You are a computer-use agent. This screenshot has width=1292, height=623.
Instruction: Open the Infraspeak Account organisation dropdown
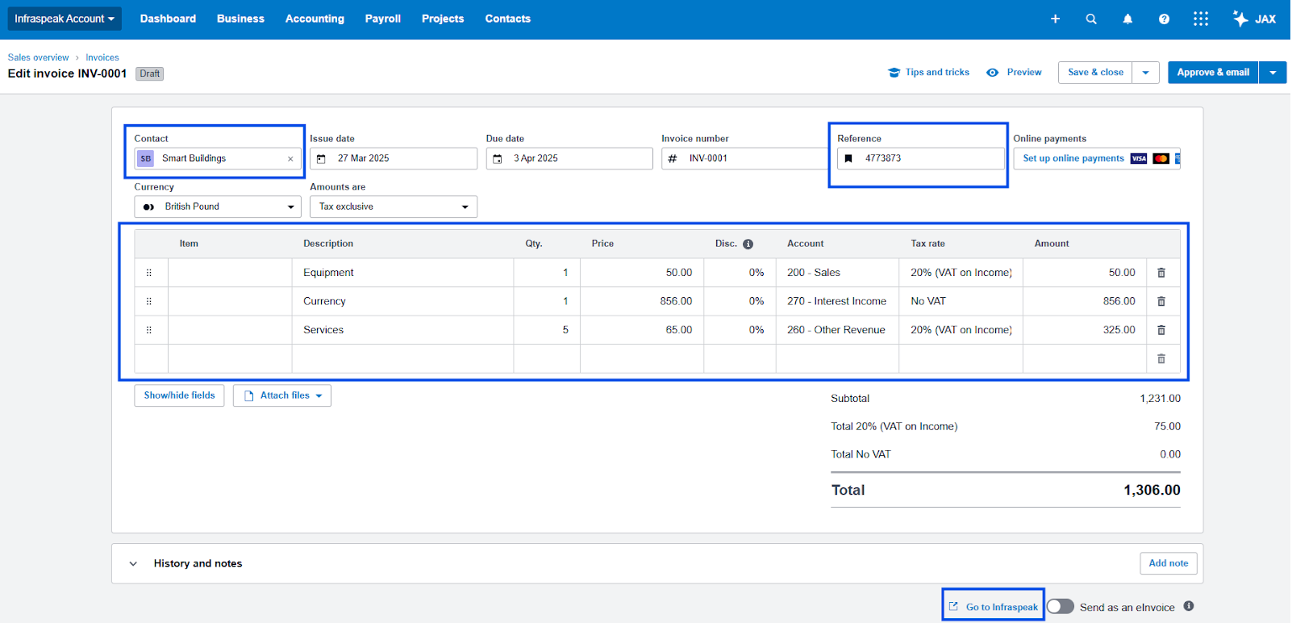click(x=65, y=19)
